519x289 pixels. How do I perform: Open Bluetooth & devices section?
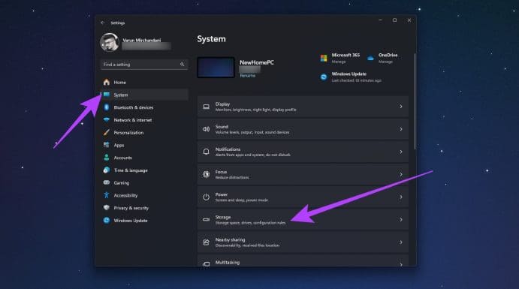pos(144,107)
